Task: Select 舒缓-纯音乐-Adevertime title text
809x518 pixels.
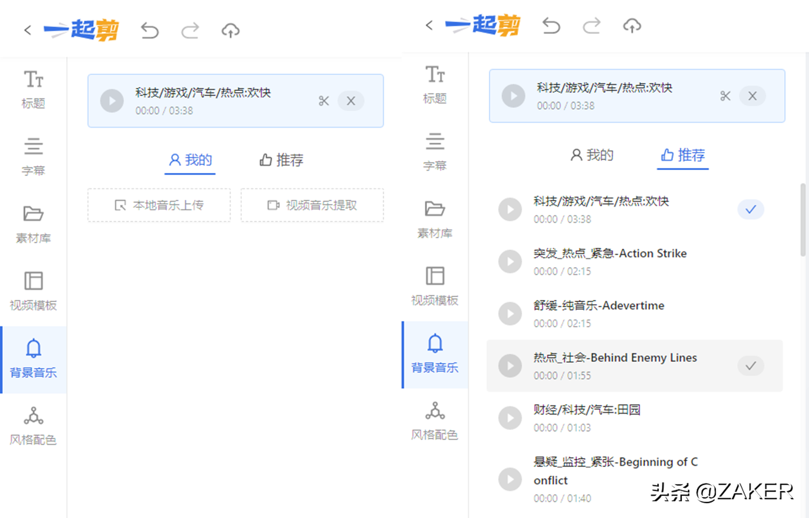Action: pyautogui.click(x=599, y=305)
